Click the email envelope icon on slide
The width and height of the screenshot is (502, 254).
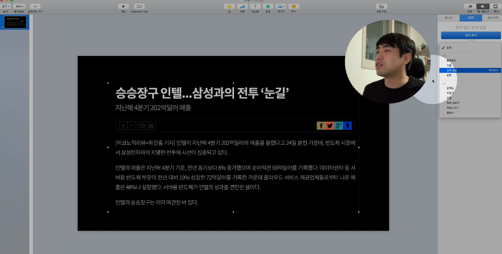click(142, 125)
